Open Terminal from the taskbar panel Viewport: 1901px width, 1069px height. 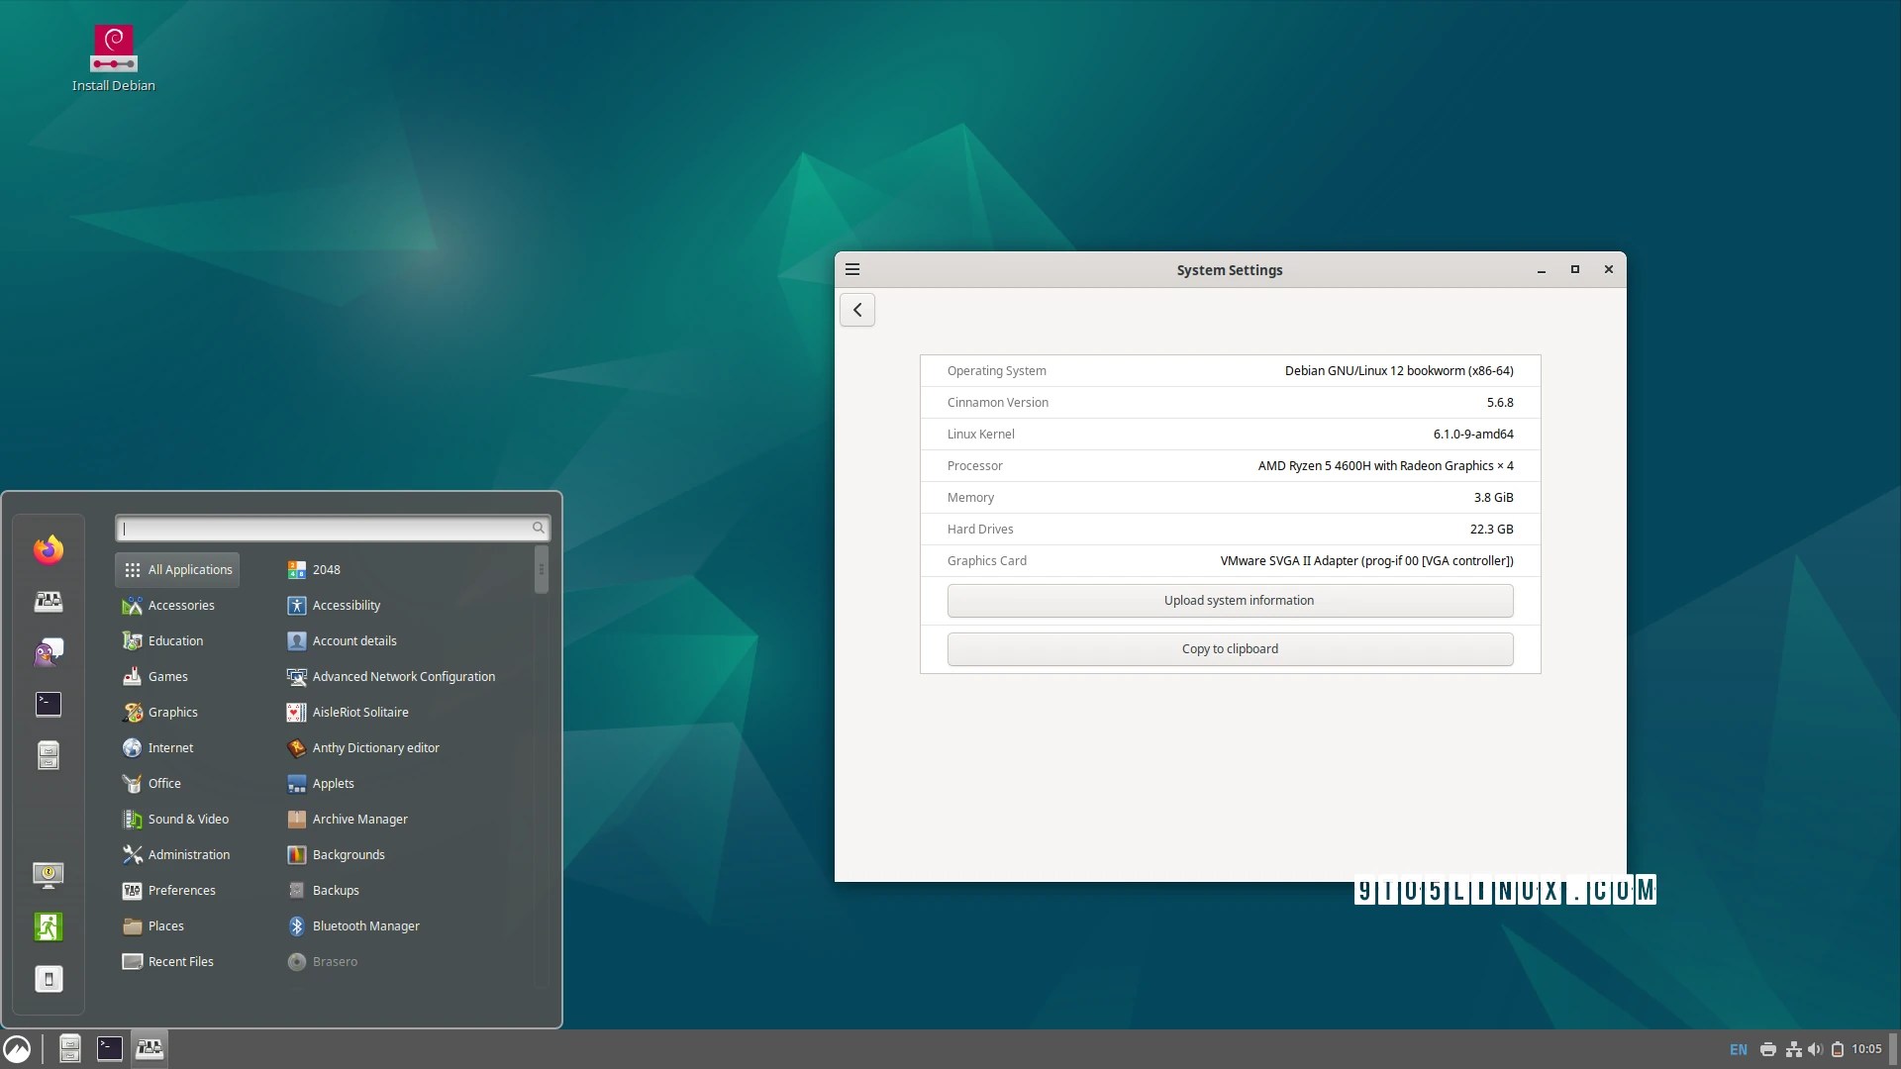109,1048
